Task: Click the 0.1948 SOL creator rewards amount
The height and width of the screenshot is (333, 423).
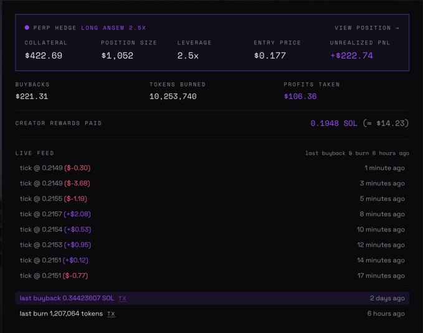Action: tap(334, 123)
